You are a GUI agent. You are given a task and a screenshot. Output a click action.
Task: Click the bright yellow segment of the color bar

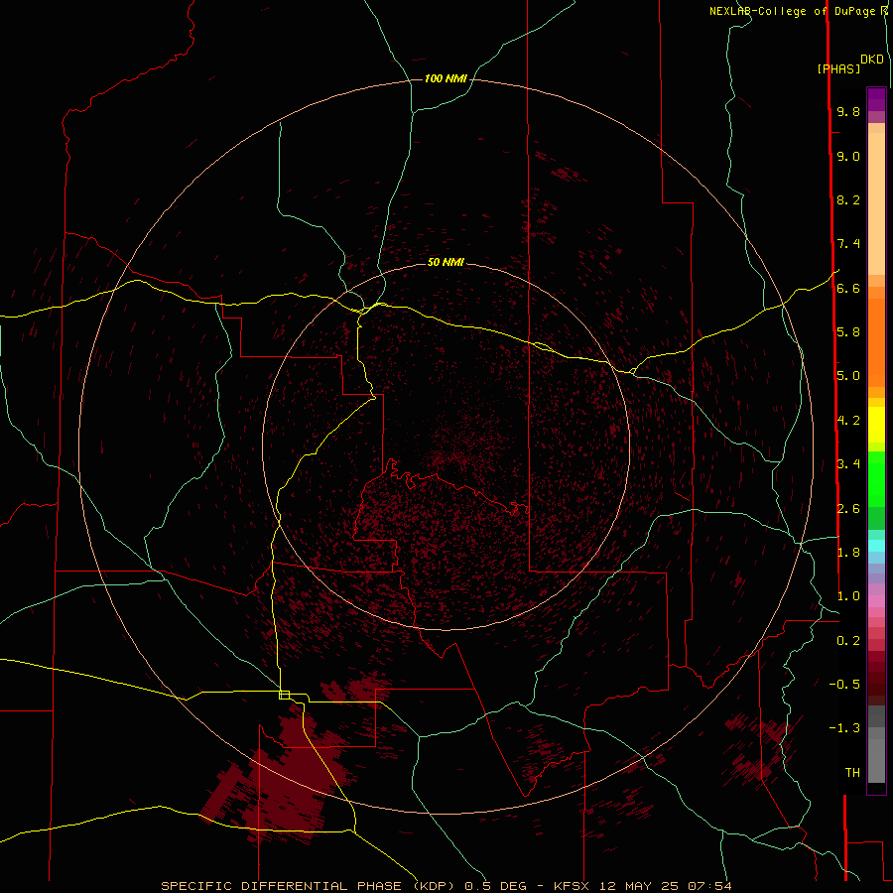point(876,425)
